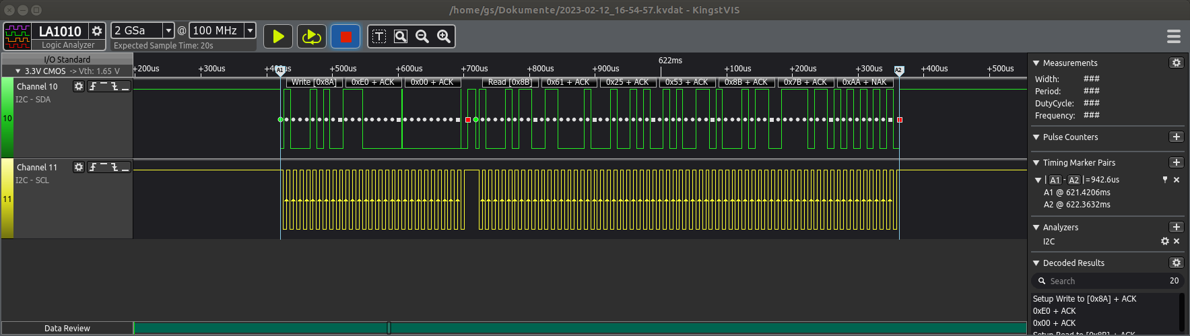Click the Logic Analyzer waveform logo

18,36
